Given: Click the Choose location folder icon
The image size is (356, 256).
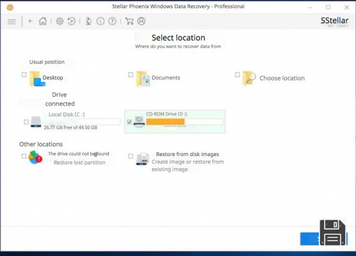Looking at the screenshot, I should click(249, 79).
